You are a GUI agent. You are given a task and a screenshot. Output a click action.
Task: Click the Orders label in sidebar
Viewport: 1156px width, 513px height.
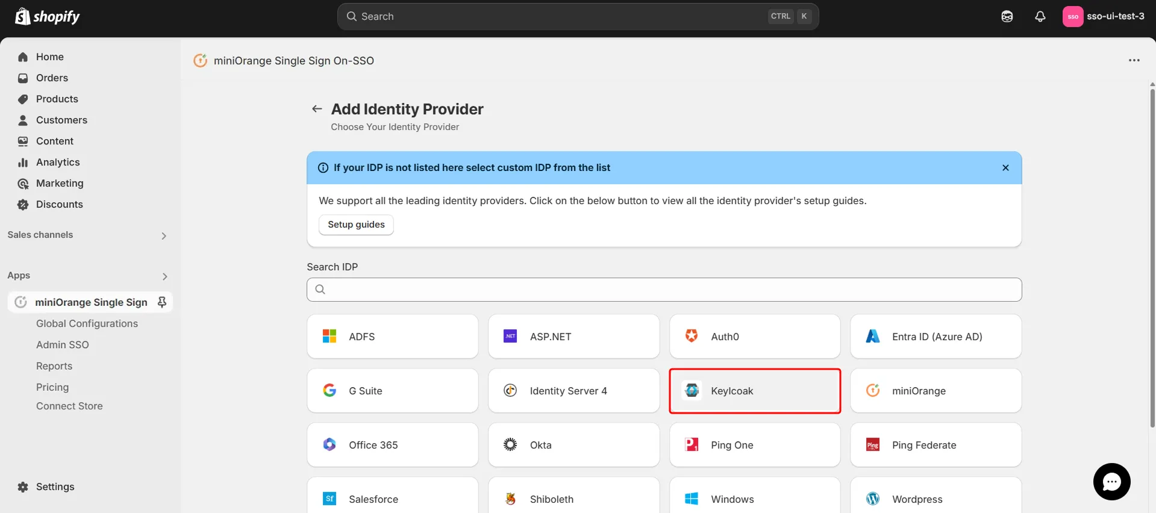point(52,78)
